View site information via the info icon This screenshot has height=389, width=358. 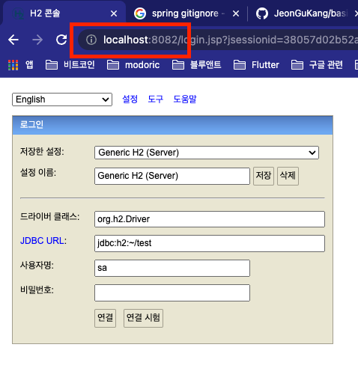[91, 40]
